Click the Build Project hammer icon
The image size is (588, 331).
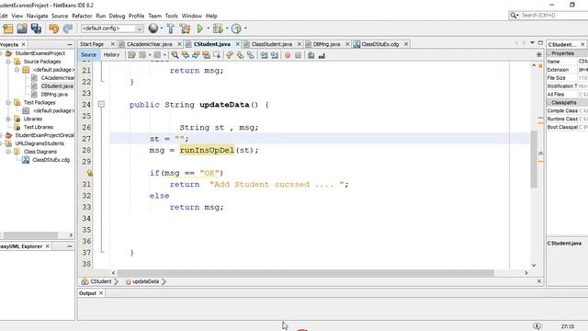click(x=170, y=29)
